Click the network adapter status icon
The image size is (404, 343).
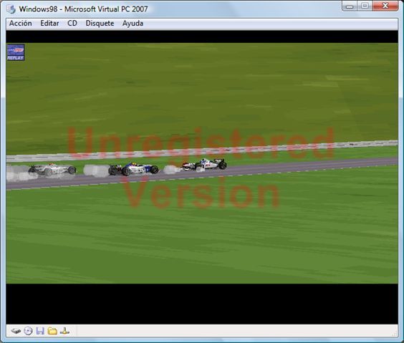point(64,331)
